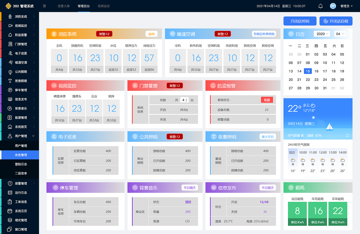Screen dimensions: 360x234
Task: Expand the 停车管理 sidebar chevron
Action: 34,90
